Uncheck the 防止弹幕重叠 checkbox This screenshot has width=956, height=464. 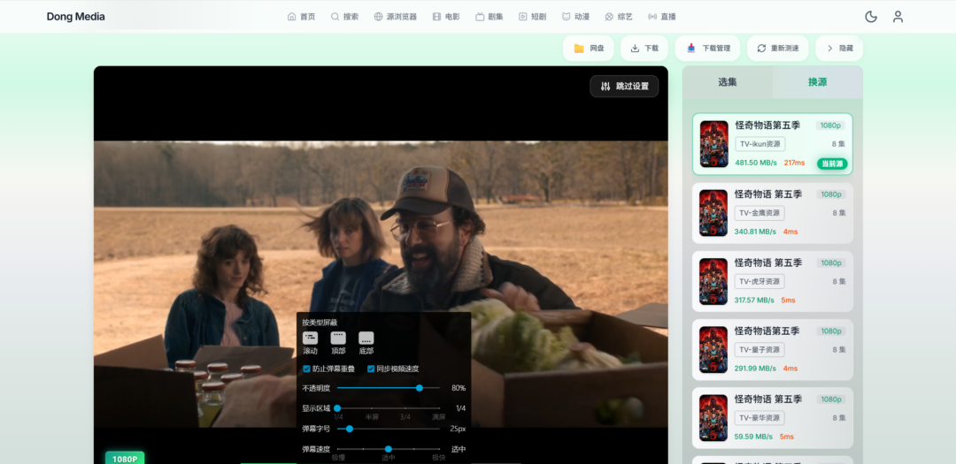click(x=306, y=369)
